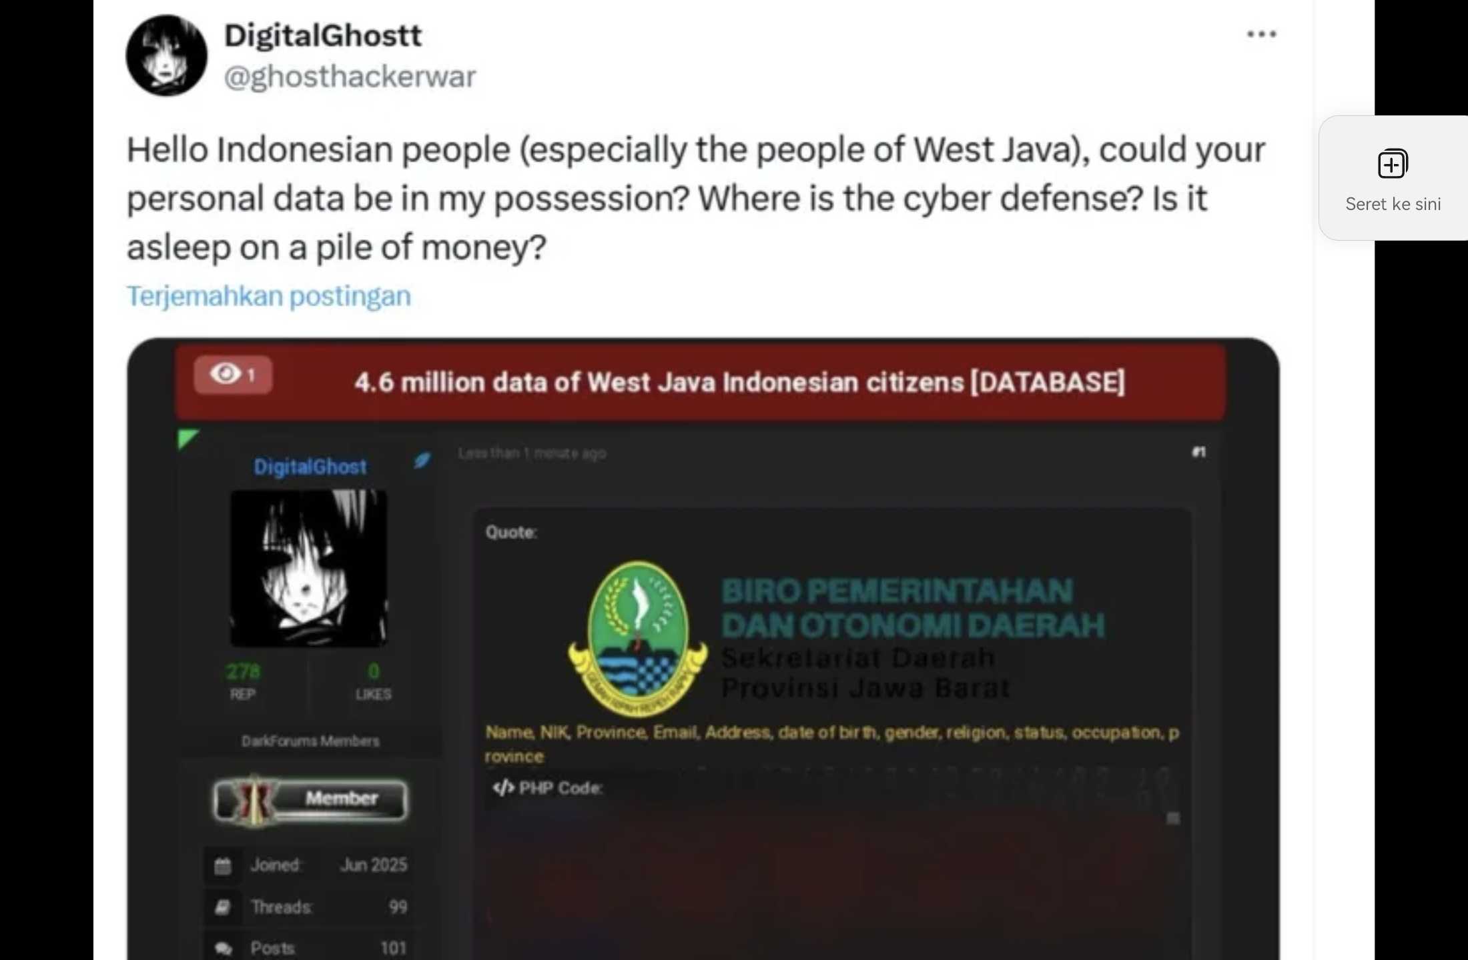Open DigitalGhost forum username link
Image resolution: width=1468 pixels, height=960 pixels.
pyautogui.click(x=310, y=466)
